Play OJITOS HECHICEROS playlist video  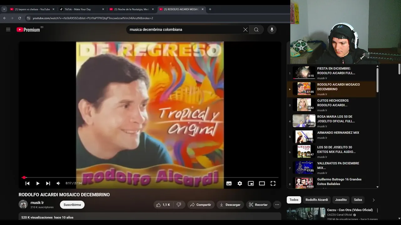331,105
